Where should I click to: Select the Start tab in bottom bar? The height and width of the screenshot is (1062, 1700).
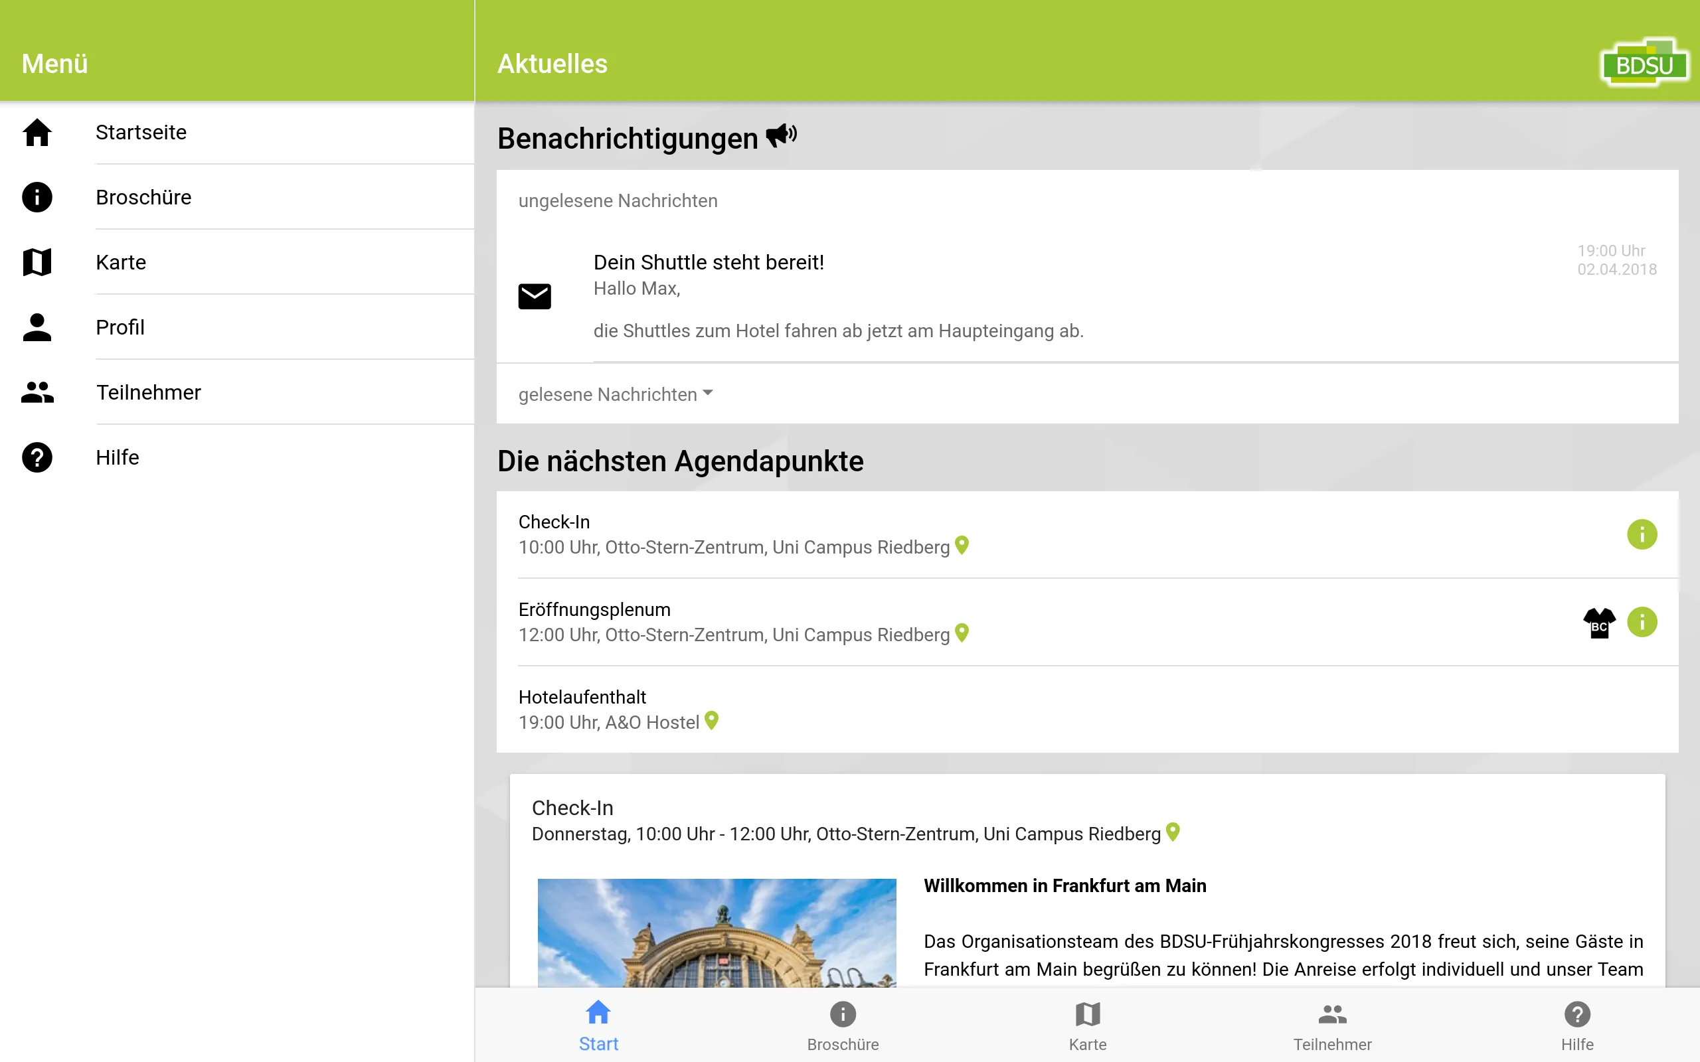click(x=598, y=1025)
